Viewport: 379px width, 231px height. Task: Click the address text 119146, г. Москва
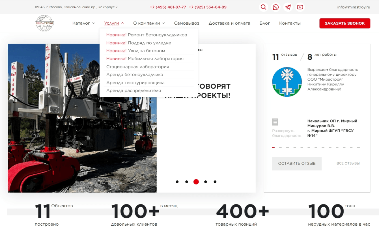[x=76, y=7]
